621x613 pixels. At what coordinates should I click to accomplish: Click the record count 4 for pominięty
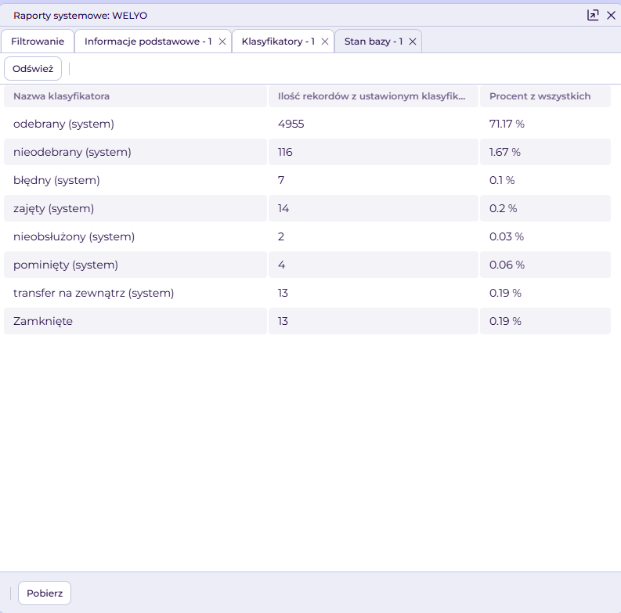(x=282, y=265)
